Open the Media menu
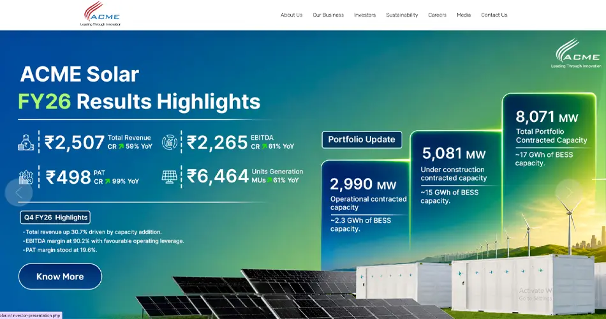Screen dimensions: 606x319 (x=464, y=15)
